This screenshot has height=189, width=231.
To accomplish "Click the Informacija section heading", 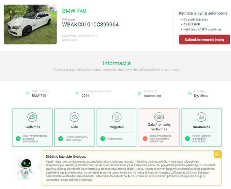I will point(117,63).
